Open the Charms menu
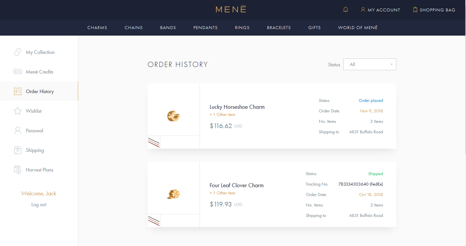This screenshot has width=466, height=246. pos(97,27)
